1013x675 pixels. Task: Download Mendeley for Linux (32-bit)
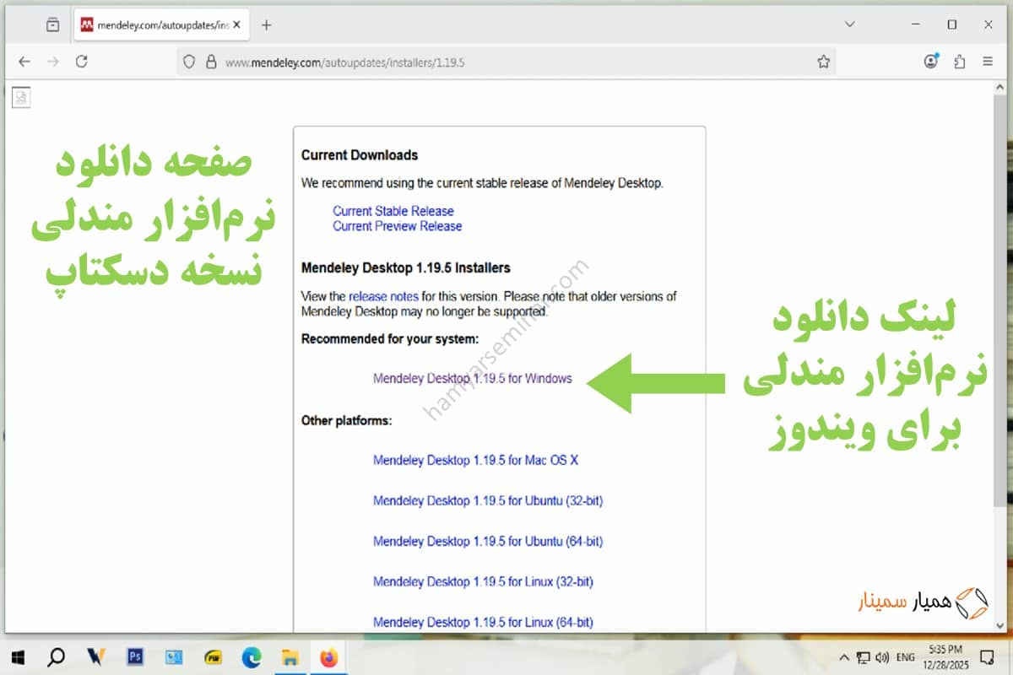[x=483, y=582]
